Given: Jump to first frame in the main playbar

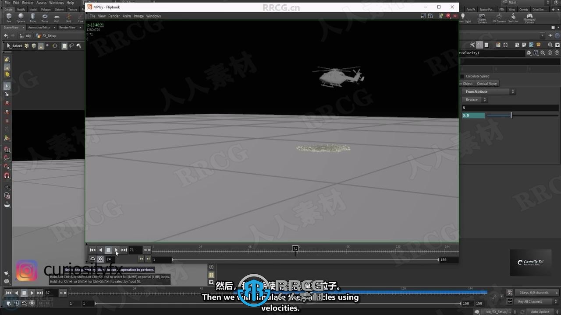Looking at the screenshot, I should (x=8, y=293).
